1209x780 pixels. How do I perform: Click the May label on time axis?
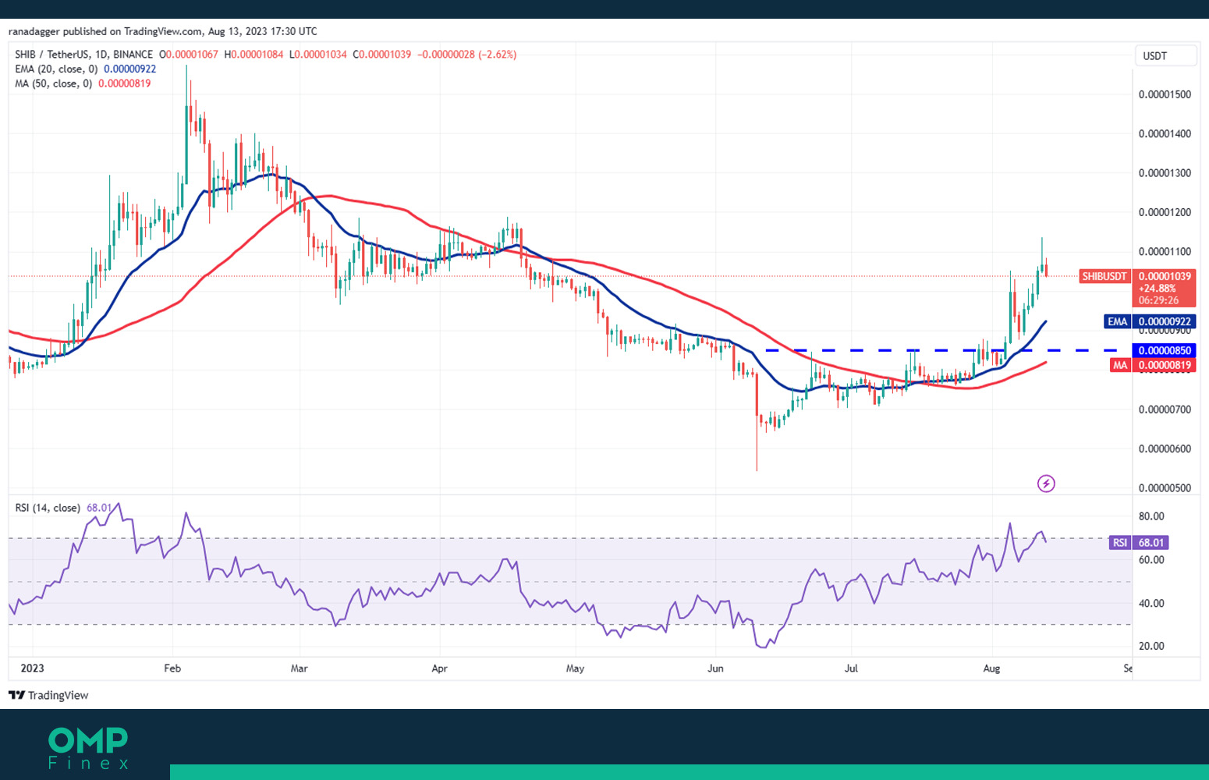point(575,668)
